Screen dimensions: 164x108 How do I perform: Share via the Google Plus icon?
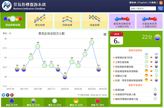12,95
